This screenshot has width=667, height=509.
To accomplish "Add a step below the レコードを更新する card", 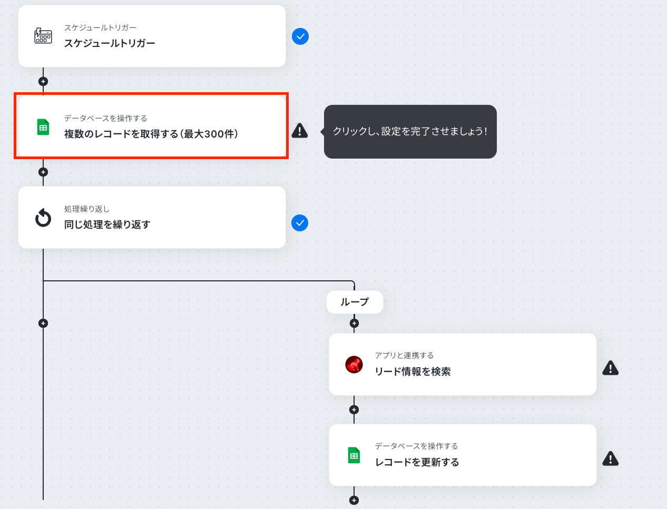I will point(354,500).
